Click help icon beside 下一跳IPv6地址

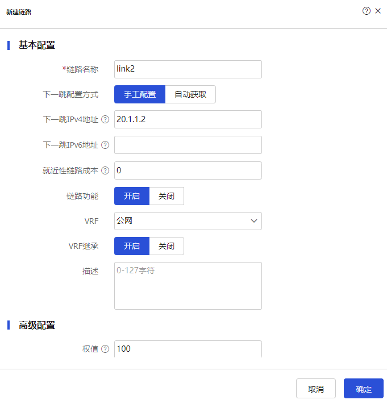pyautogui.click(x=105, y=145)
